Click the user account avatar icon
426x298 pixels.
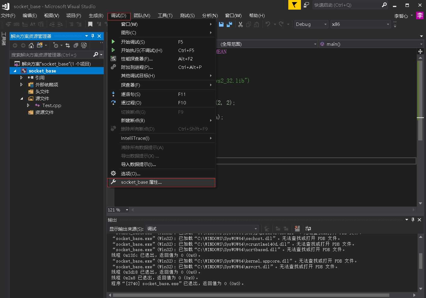420,15
